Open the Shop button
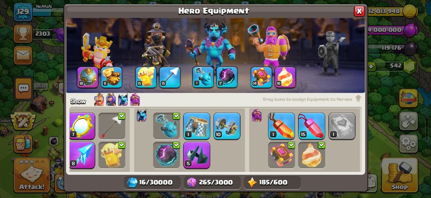 (400, 175)
